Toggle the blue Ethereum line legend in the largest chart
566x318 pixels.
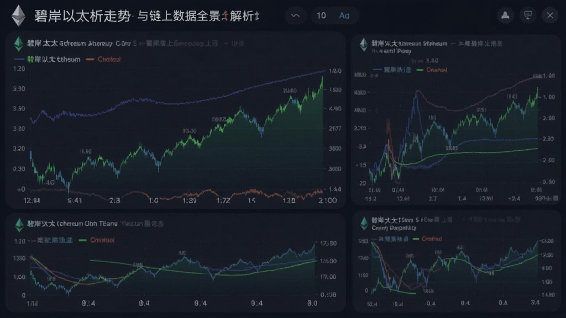coord(48,59)
